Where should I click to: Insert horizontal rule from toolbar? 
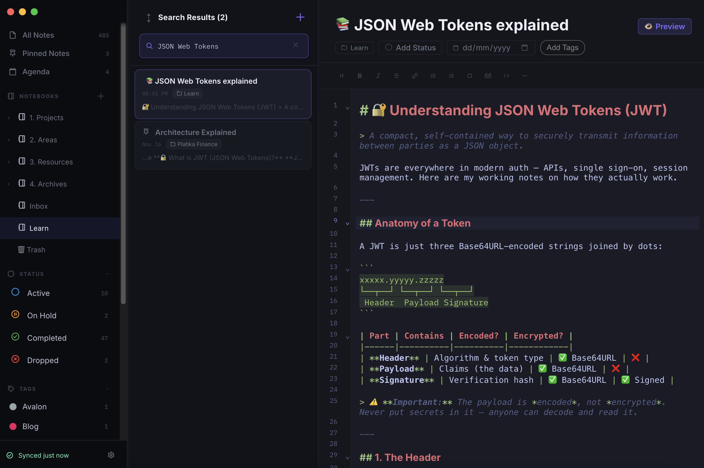524,76
